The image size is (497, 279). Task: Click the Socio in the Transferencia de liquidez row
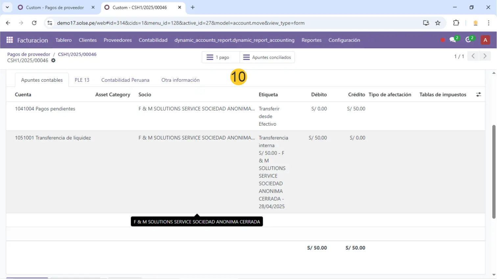[x=197, y=138]
